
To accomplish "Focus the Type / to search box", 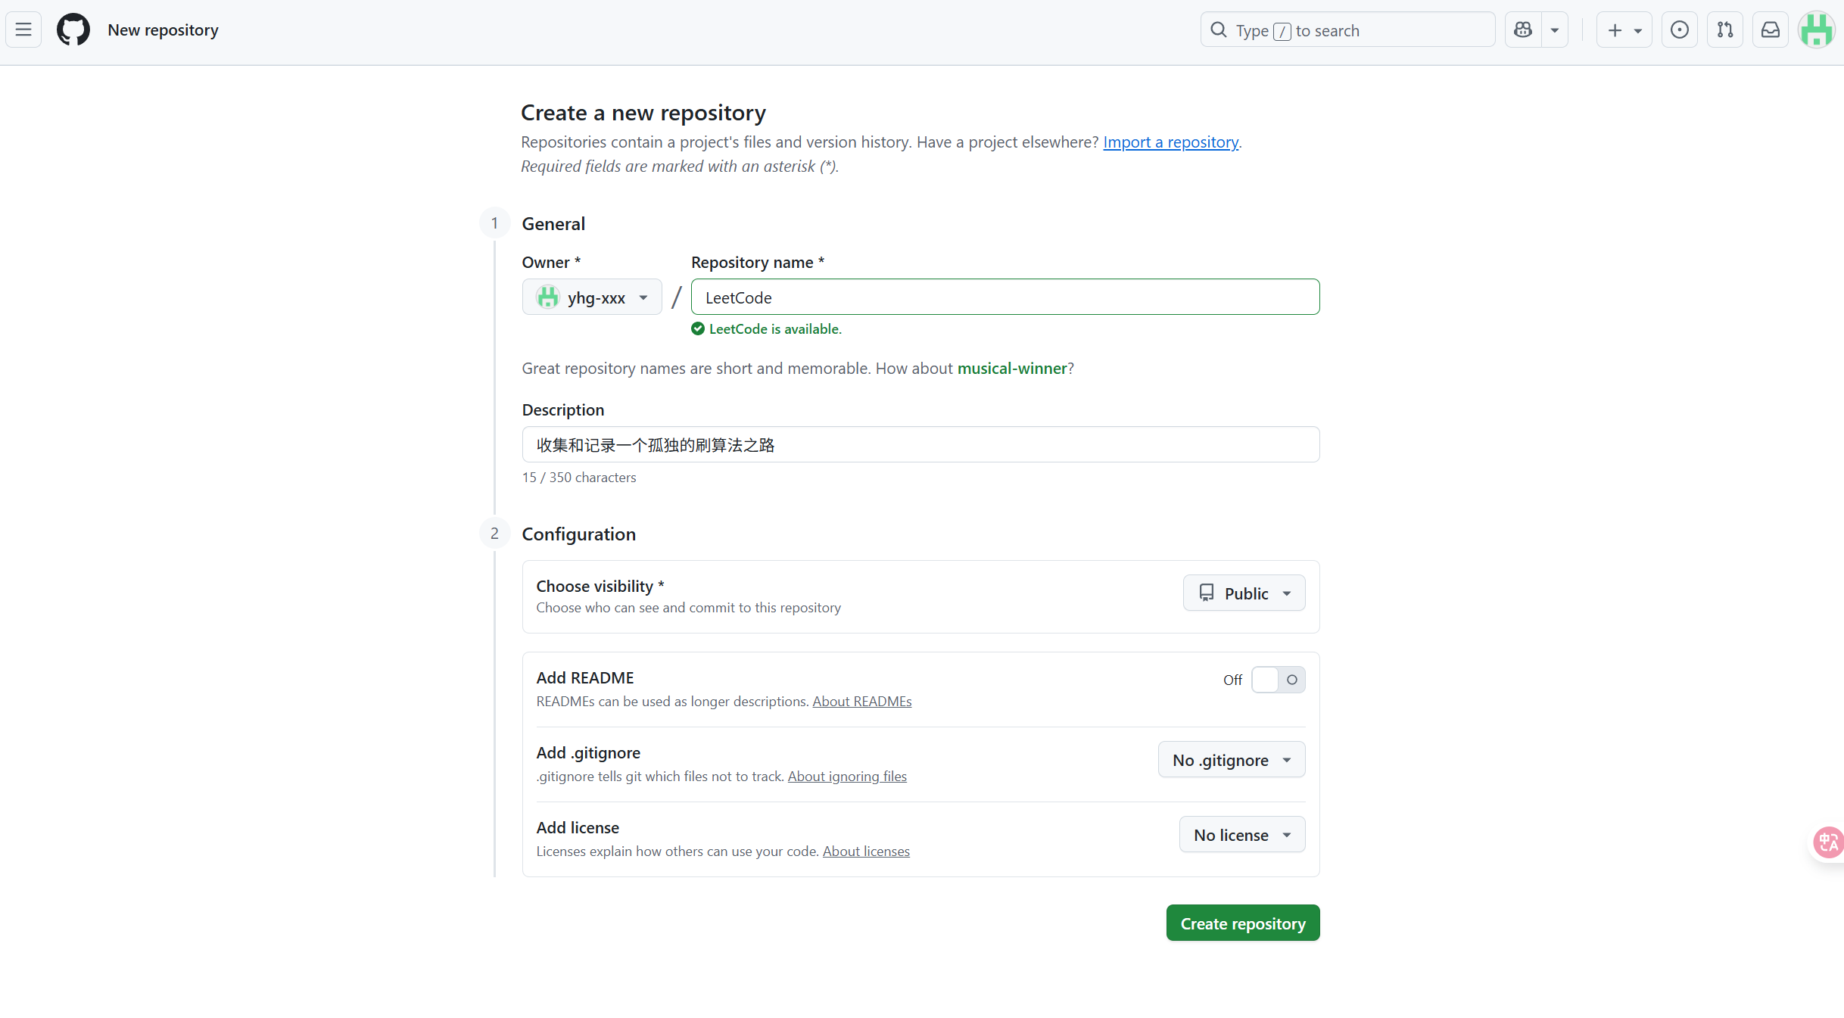I will [1347, 30].
